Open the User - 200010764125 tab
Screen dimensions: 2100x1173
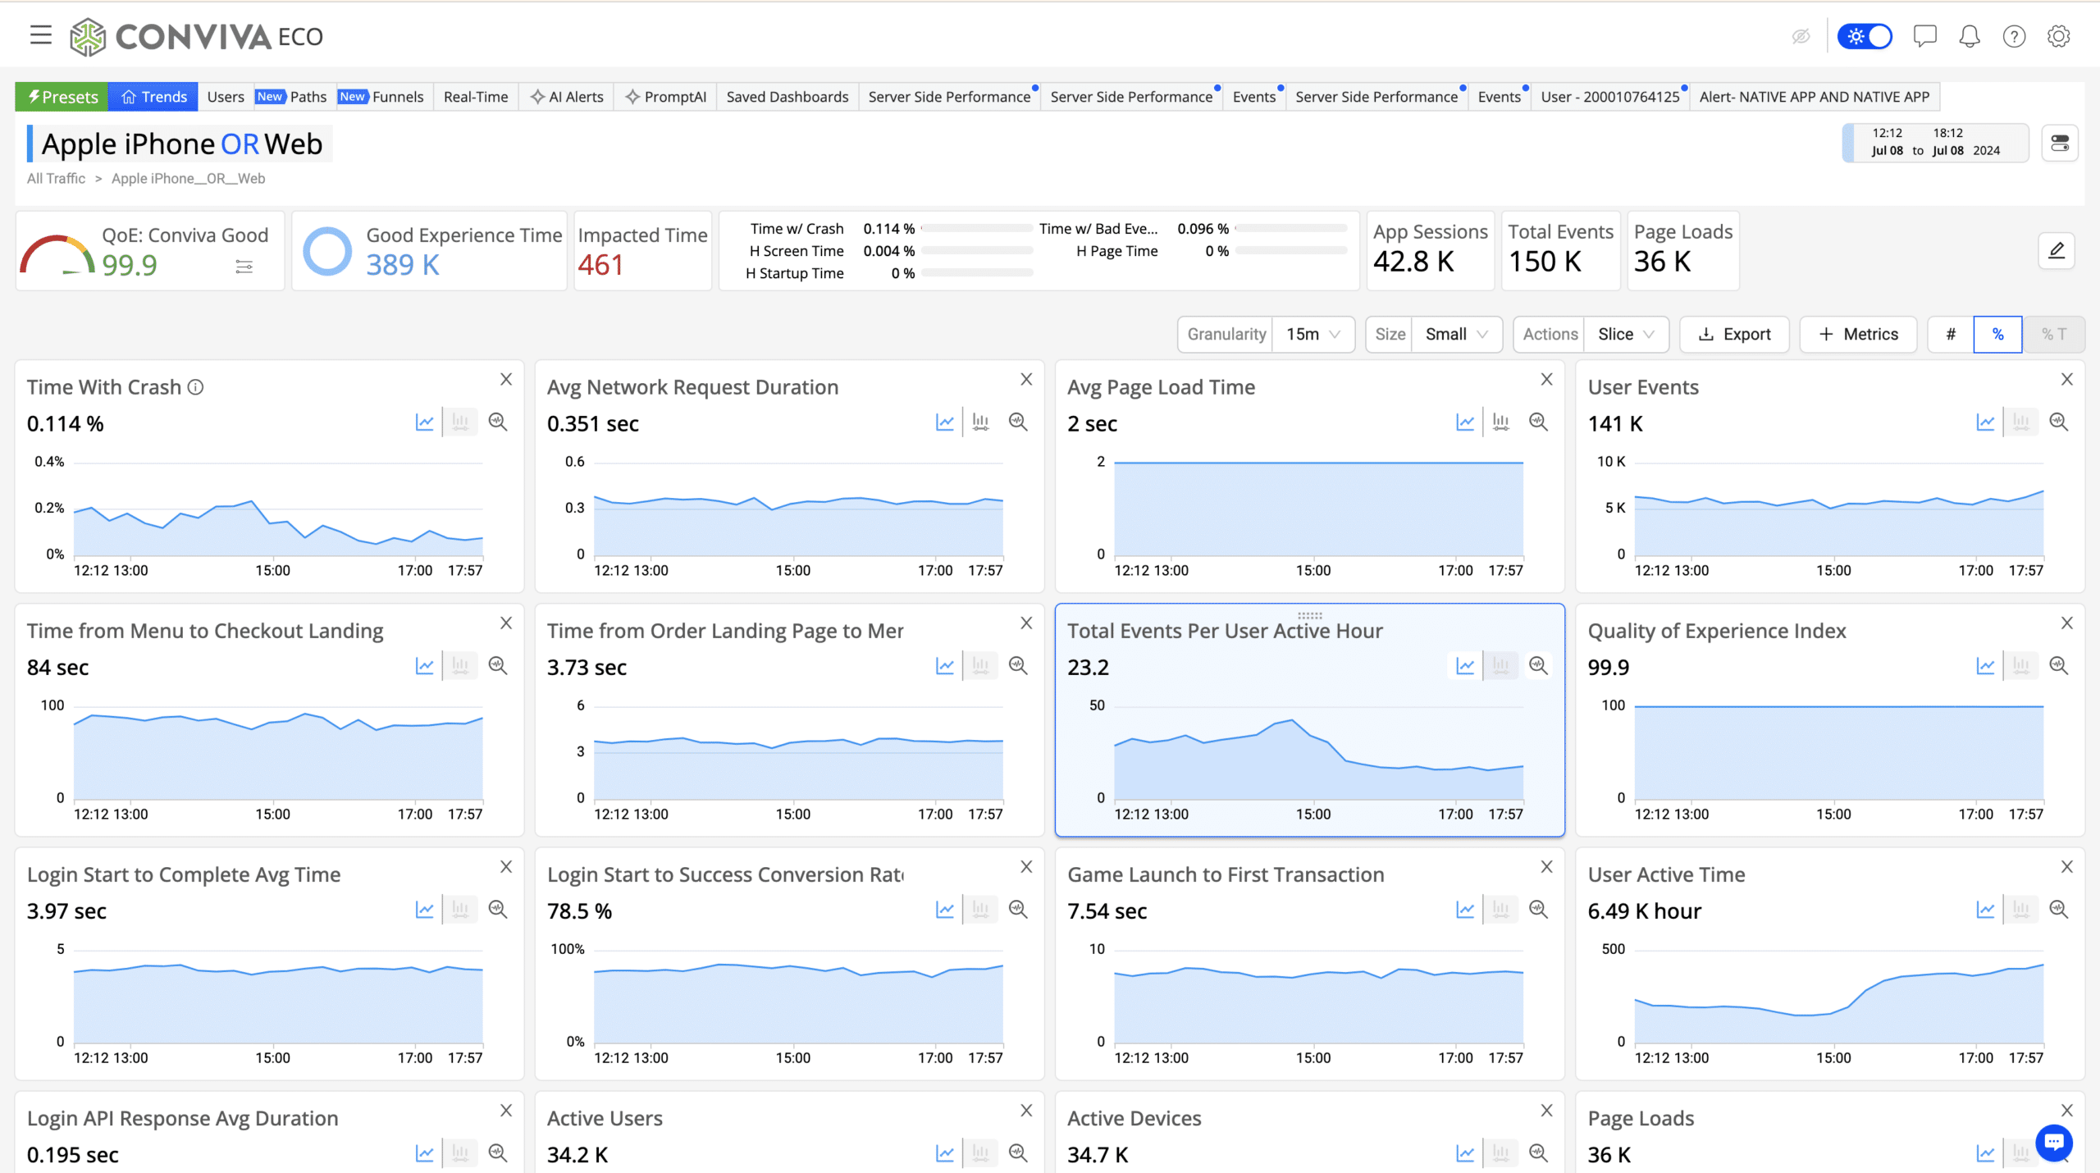click(x=1610, y=97)
